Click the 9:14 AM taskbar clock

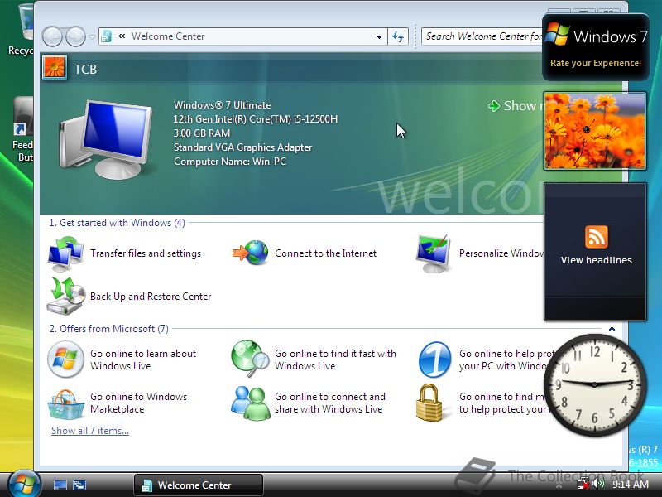pyautogui.click(x=631, y=485)
